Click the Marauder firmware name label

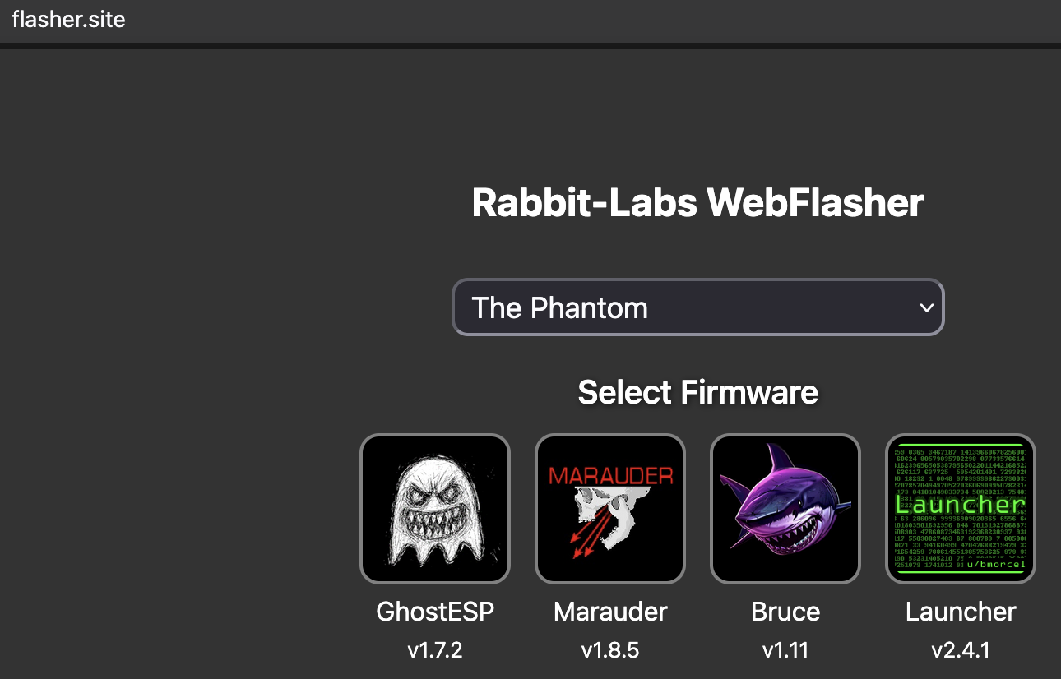coord(610,612)
